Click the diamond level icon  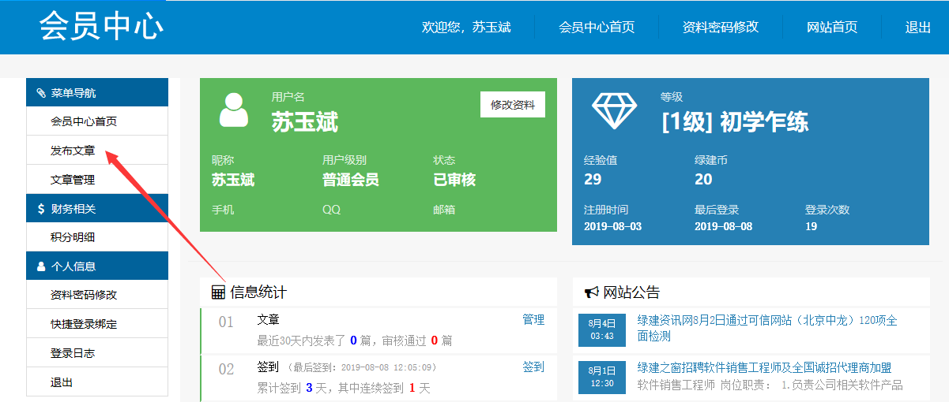(614, 110)
